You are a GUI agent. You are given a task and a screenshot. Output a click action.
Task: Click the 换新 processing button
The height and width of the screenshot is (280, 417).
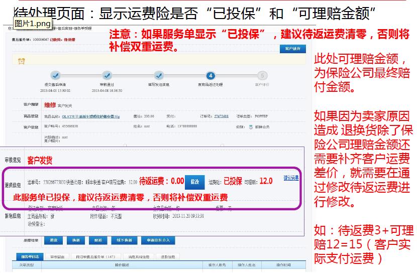76,240
